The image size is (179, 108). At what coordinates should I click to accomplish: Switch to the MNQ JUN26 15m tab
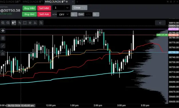(10, 2)
